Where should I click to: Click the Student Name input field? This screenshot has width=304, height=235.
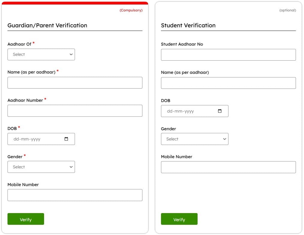[228, 83]
